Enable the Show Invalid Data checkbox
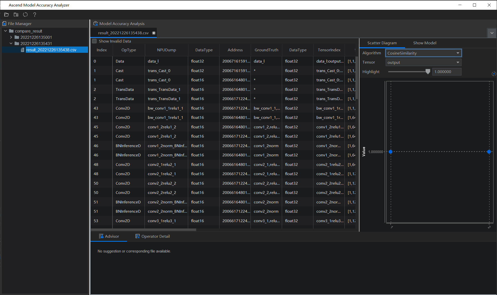This screenshot has height=295, width=497. point(94,41)
